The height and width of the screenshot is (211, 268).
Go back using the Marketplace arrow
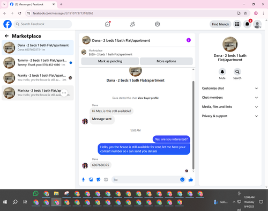[x=6, y=36]
